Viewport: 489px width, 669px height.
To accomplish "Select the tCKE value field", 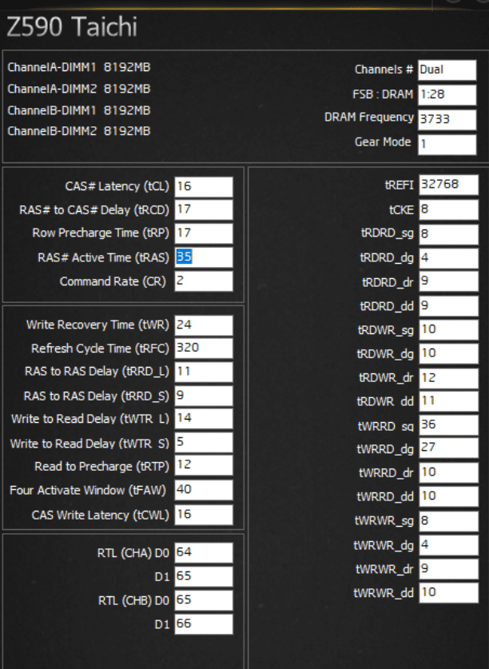I will (448, 210).
